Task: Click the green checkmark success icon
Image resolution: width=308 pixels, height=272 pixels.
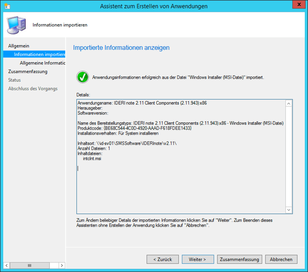Action: pyautogui.click(x=83, y=77)
